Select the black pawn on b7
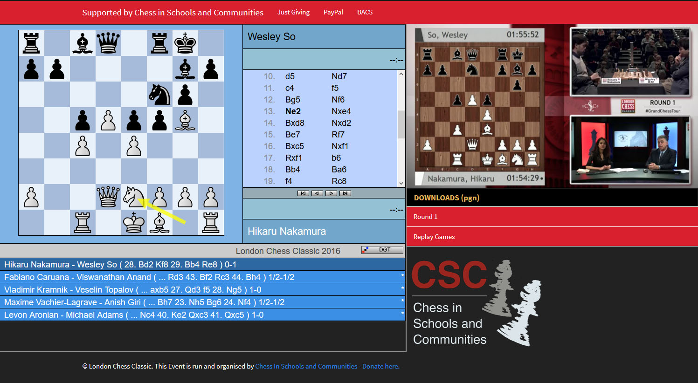The height and width of the screenshot is (383, 698). click(x=57, y=68)
